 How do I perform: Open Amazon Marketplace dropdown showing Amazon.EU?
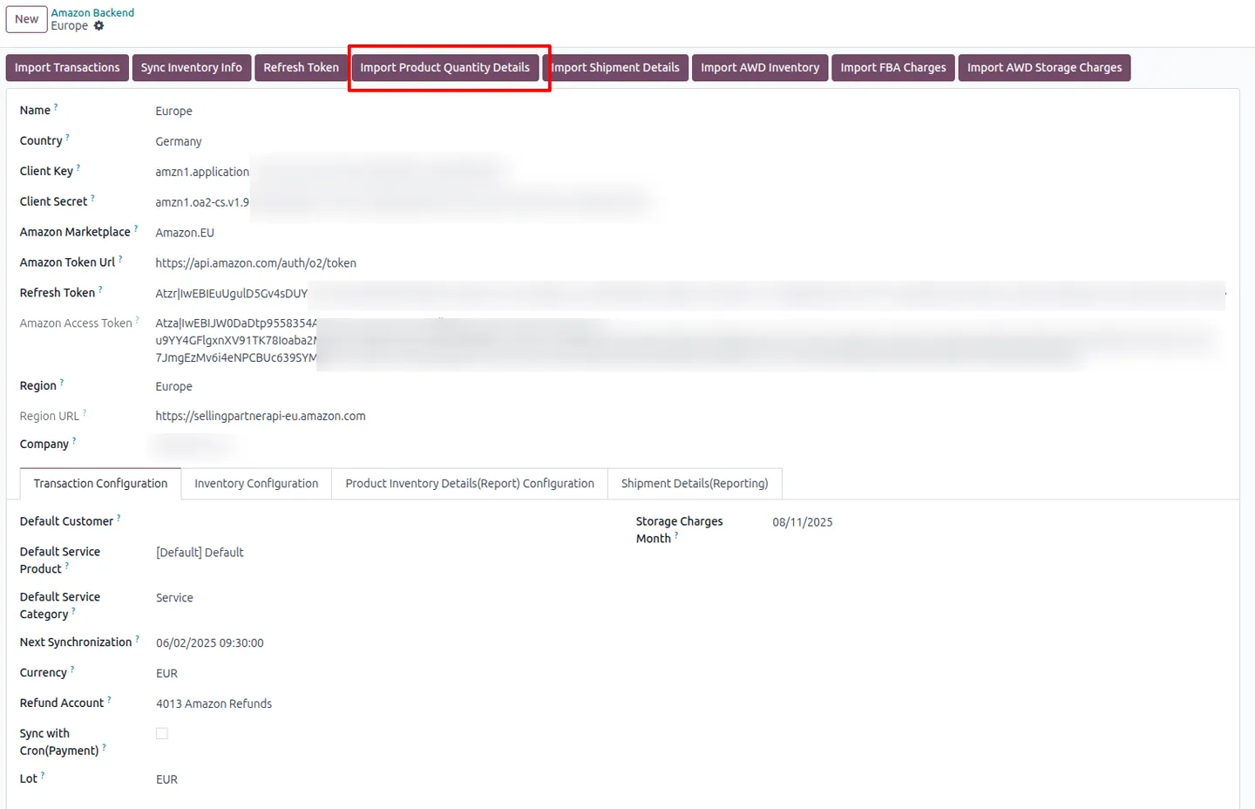coord(185,234)
